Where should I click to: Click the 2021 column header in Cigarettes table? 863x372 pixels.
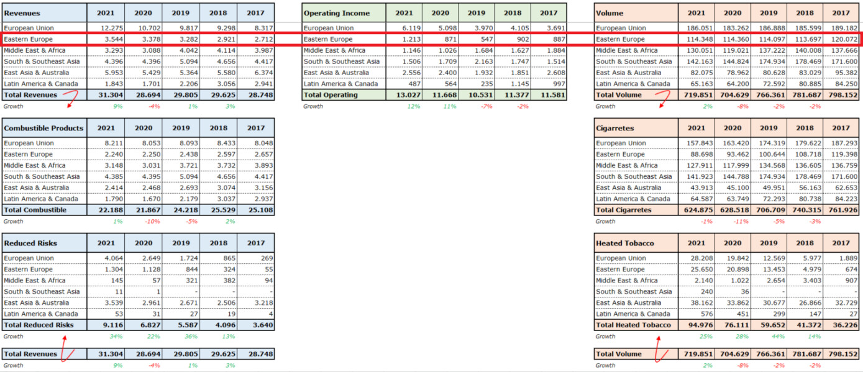(x=696, y=128)
